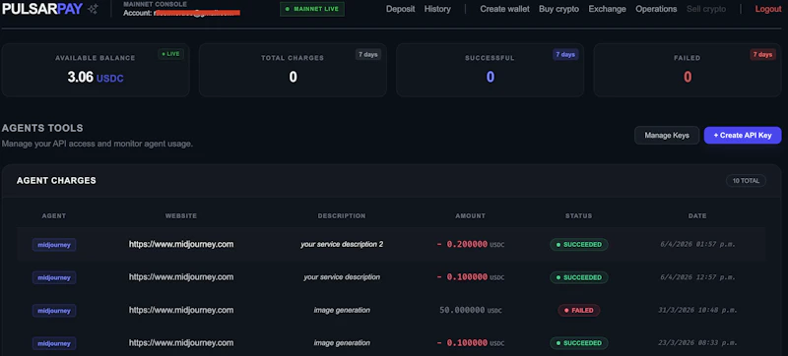Click the 7 days badge on Total Charges
This screenshot has width=788, height=356.
pos(368,55)
